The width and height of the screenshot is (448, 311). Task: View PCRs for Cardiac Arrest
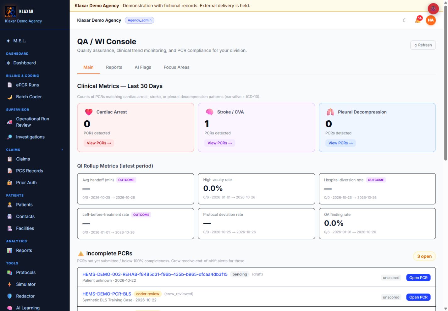click(x=99, y=143)
